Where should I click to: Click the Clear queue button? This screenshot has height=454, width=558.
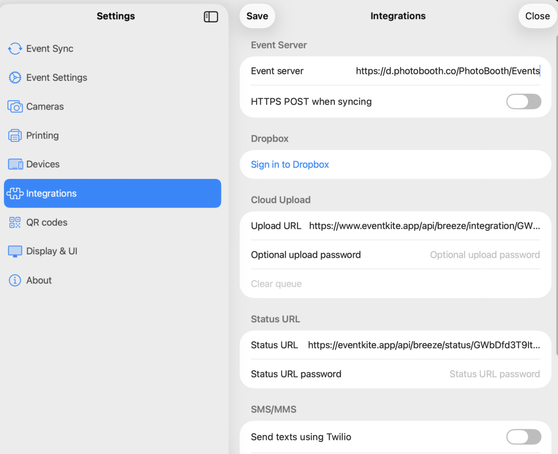pos(276,284)
